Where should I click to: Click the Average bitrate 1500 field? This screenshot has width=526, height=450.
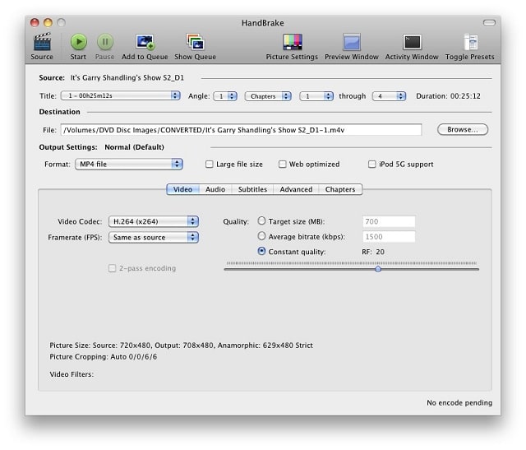(x=389, y=236)
